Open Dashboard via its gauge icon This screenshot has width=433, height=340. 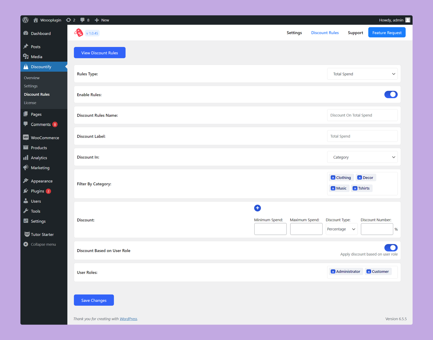coord(26,33)
